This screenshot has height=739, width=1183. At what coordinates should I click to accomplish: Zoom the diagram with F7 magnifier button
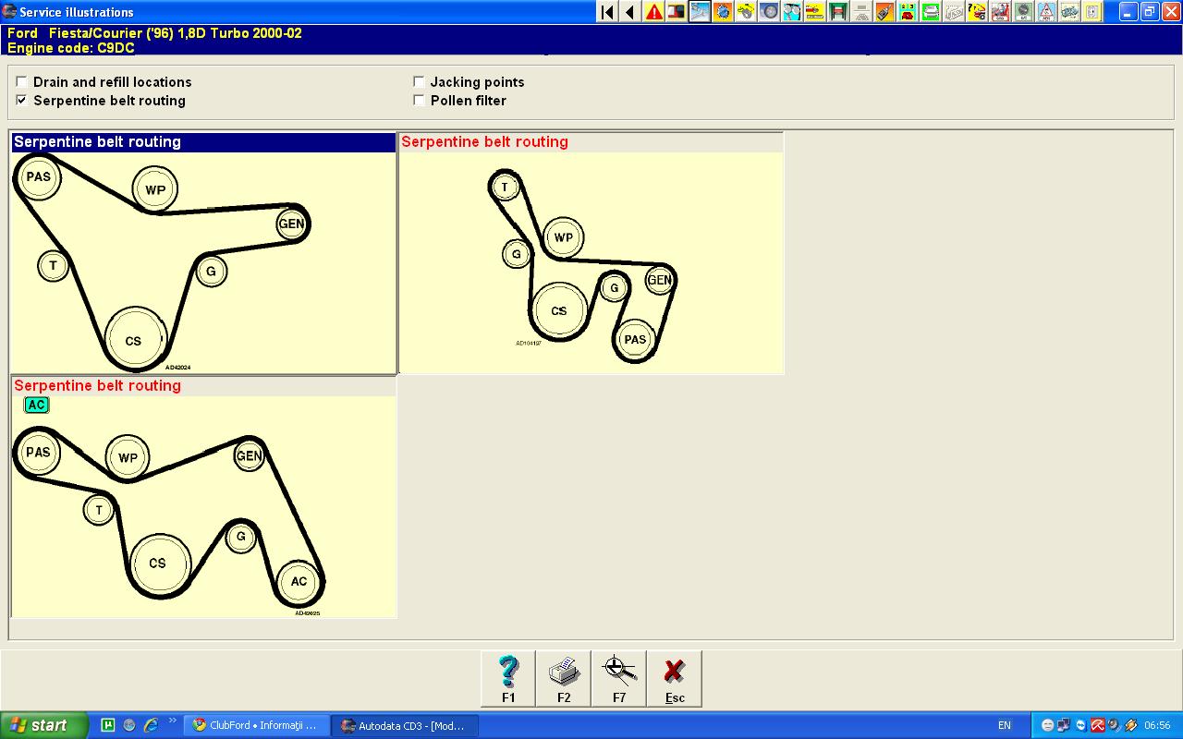(619, 678)
